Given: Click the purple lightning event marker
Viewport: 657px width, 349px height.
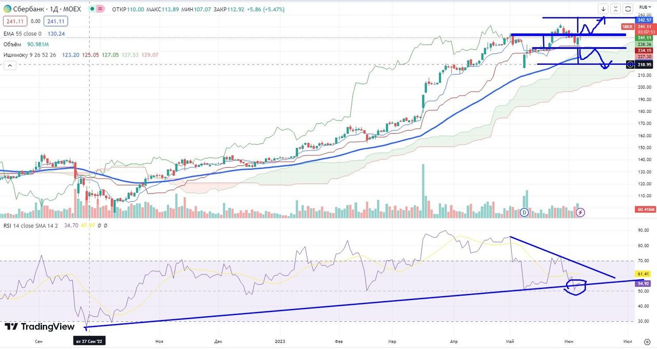Looking at the screenshot, I should point(581,212).
